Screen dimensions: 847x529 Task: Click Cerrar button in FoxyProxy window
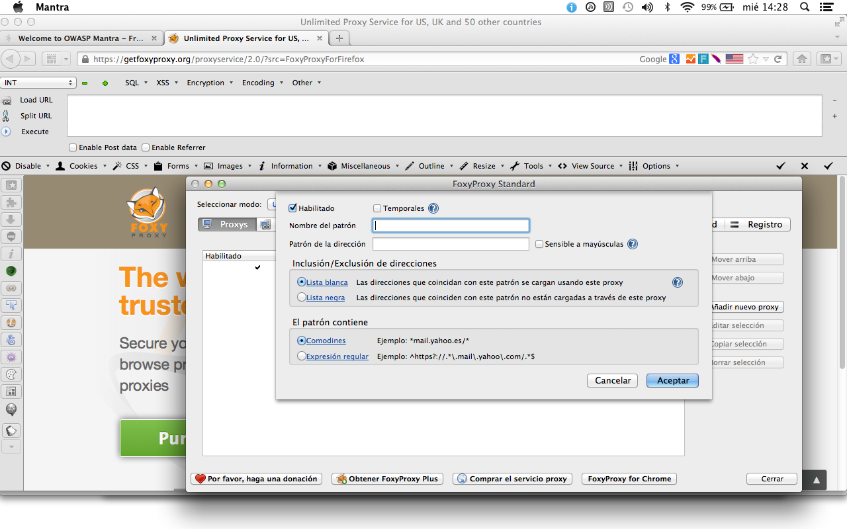(x=772, y=479)
